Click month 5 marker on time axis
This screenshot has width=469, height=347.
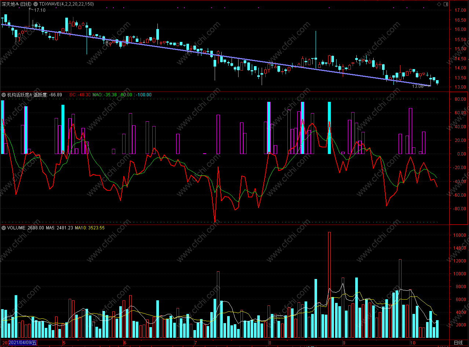coord(64,343)
